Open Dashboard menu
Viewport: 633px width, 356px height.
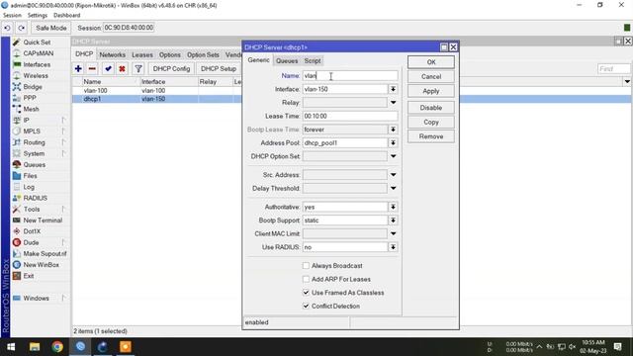click(x=66, y=15)
